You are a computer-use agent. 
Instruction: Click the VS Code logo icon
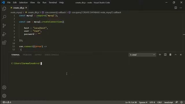click(3, 3)
